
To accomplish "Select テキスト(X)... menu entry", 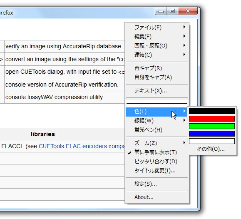I will click(x=157, y=91).
